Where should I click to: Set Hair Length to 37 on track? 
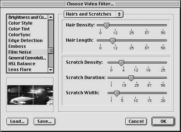(147, 41)
